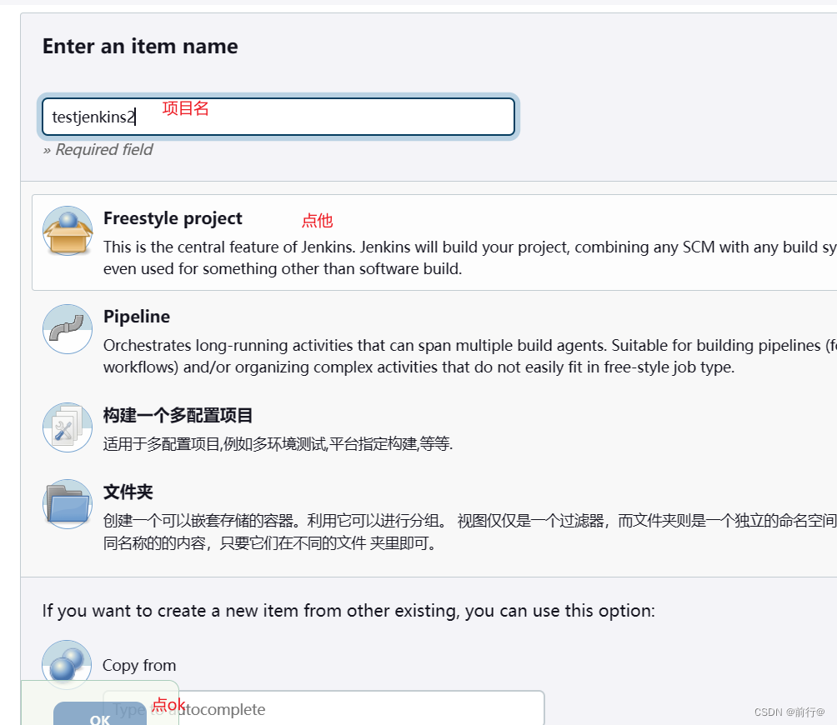The image size is (837, 725).
Task: Select the 文件夹 item type title
Action: click(128, 492)
